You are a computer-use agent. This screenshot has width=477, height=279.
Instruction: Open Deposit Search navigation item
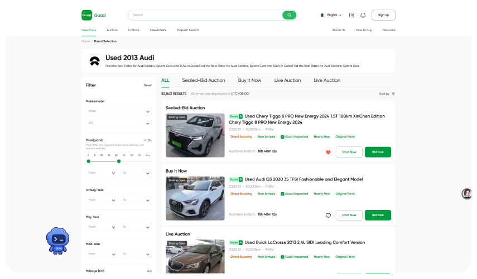point(187,30)
